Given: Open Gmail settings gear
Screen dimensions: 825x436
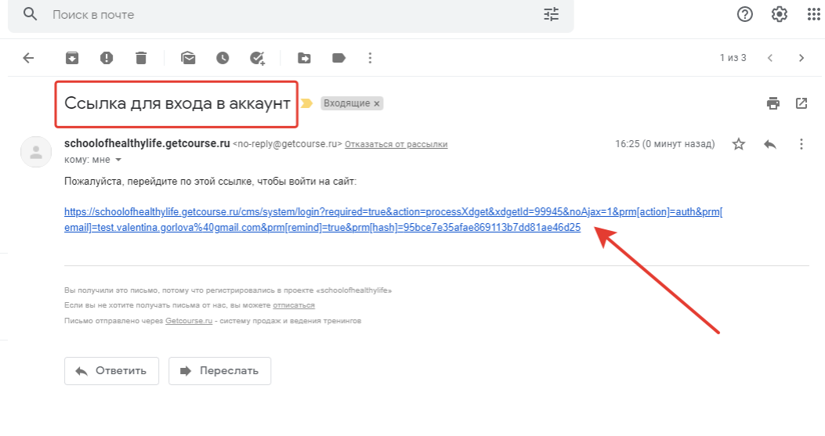Looking at the screenshot, I should pos(780,14).
